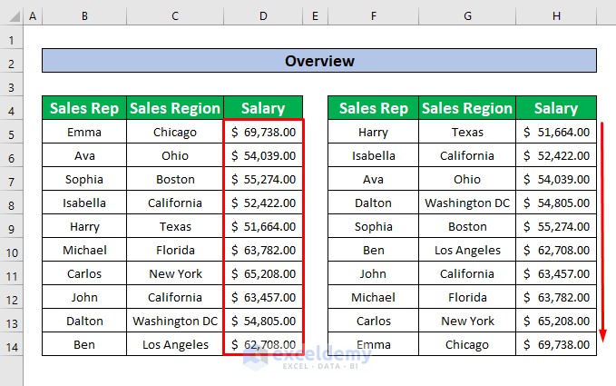Select Washington DC cell in column C
The image size is (616, 386).
point(175,321)
